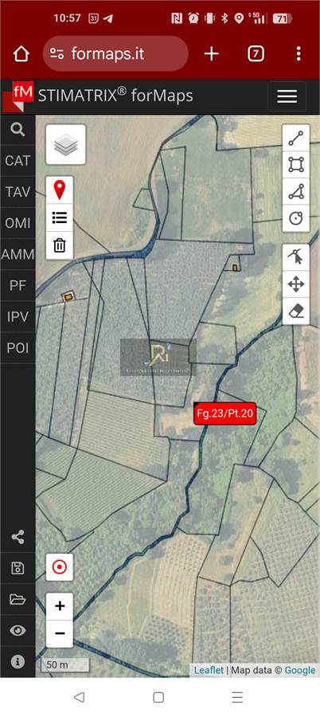Open browser three-dot options menu
320x717 pixels.
tap(299, 54)
